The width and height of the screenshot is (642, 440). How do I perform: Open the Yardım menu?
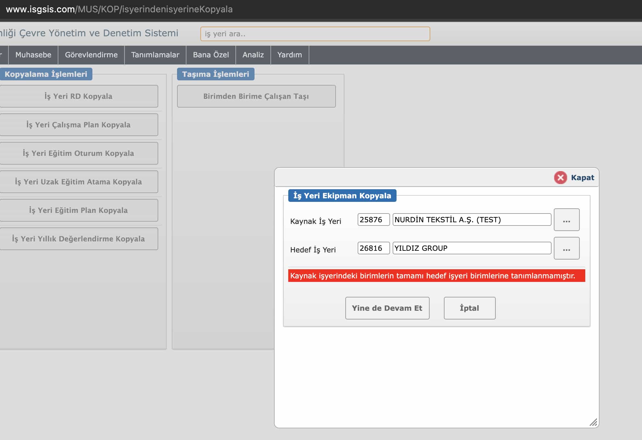(x=289, y=55)
